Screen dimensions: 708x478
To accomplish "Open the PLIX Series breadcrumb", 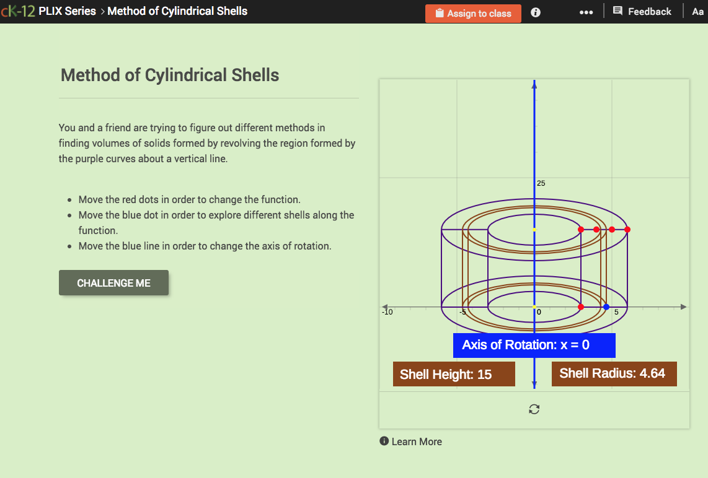I will point(67,11).
